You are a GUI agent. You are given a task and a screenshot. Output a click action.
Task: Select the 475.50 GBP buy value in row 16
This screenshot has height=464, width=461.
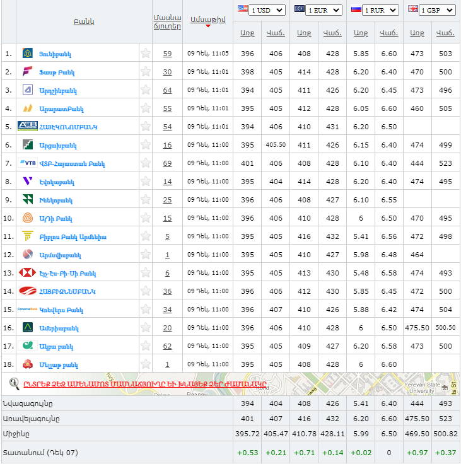click(417, 328)
